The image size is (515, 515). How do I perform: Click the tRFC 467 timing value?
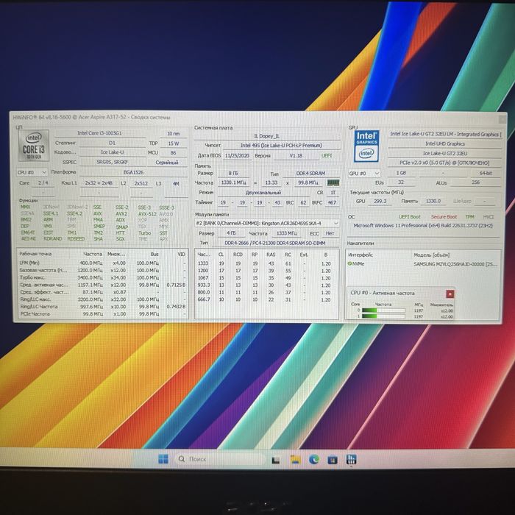coord(332,202)
